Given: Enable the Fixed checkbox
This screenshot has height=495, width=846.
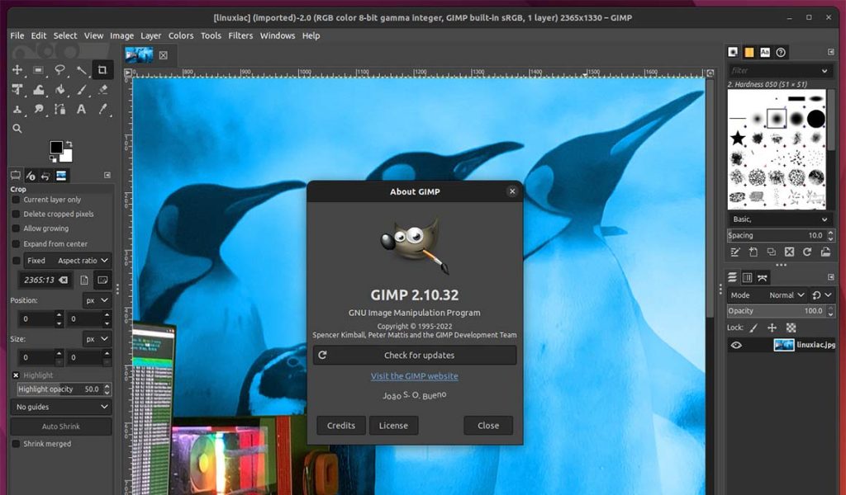Looking at the screenshot, I should coord(17,261).
